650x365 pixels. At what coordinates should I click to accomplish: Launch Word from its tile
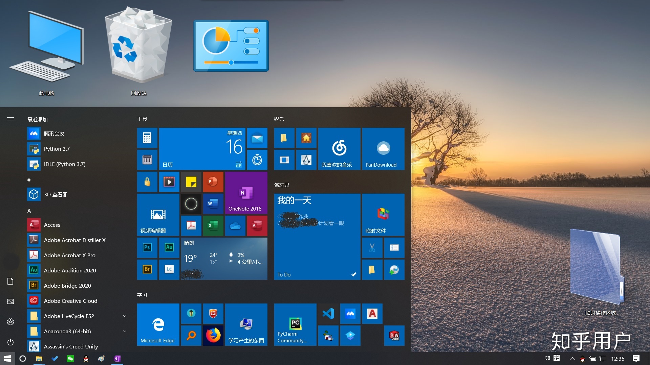click(213, 204)
